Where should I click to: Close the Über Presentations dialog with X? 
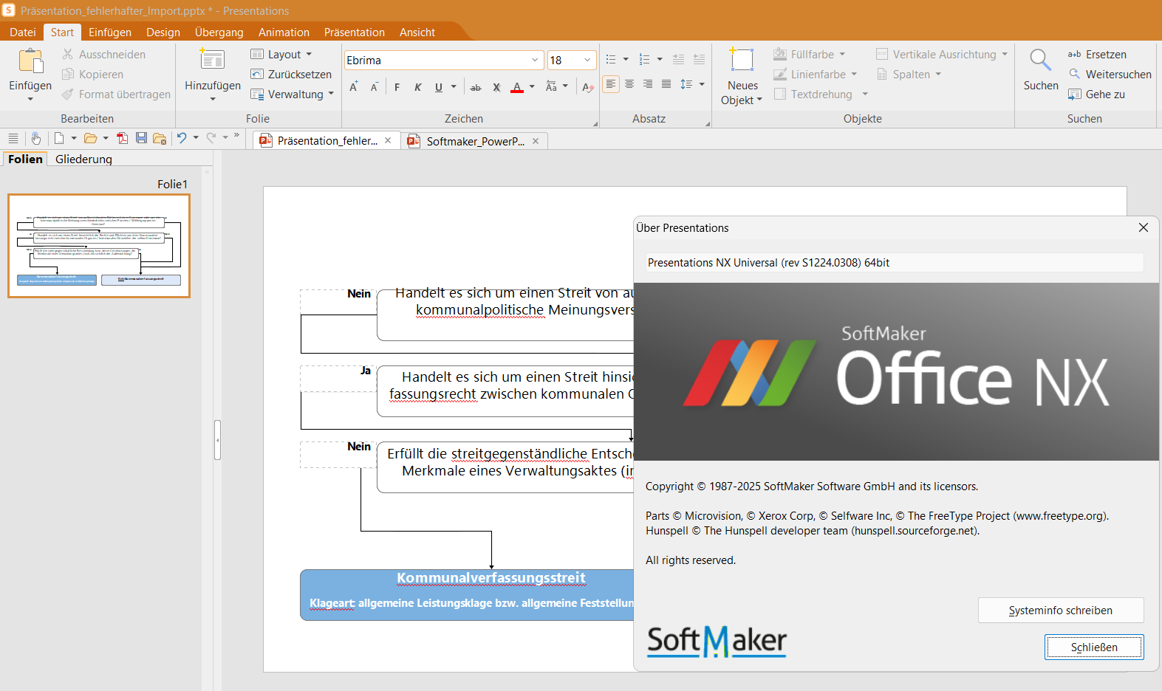pos(1144,227)
